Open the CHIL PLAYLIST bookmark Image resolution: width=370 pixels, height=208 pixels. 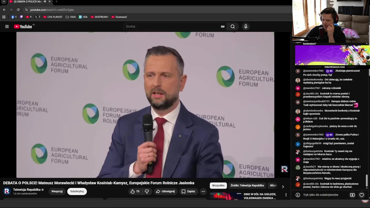[53, 17]
